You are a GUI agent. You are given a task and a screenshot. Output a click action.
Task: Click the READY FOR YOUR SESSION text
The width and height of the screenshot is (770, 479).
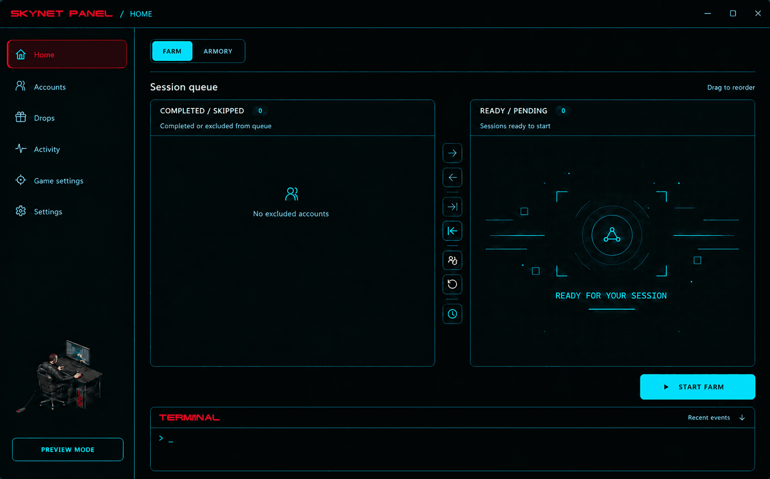[x=611, y=296]
